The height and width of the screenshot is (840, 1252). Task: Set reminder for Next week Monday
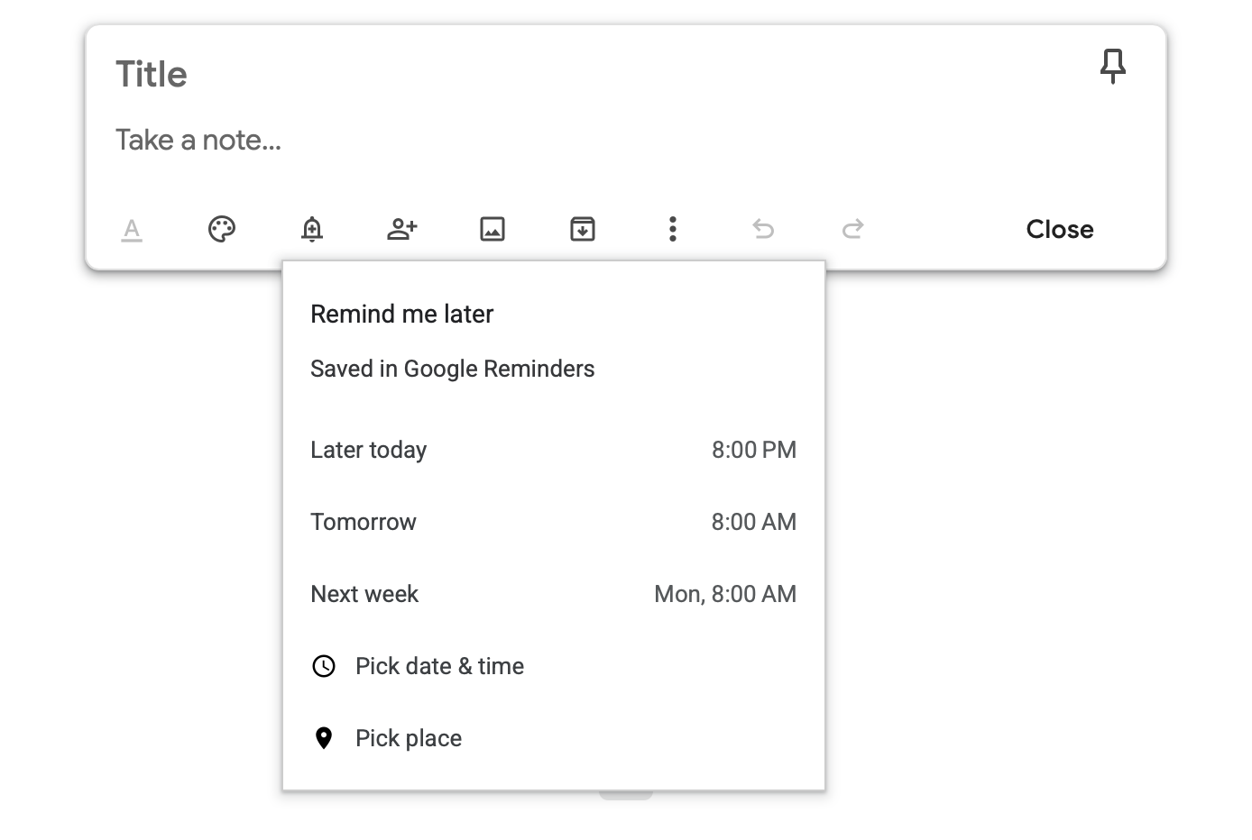(553, 594)
